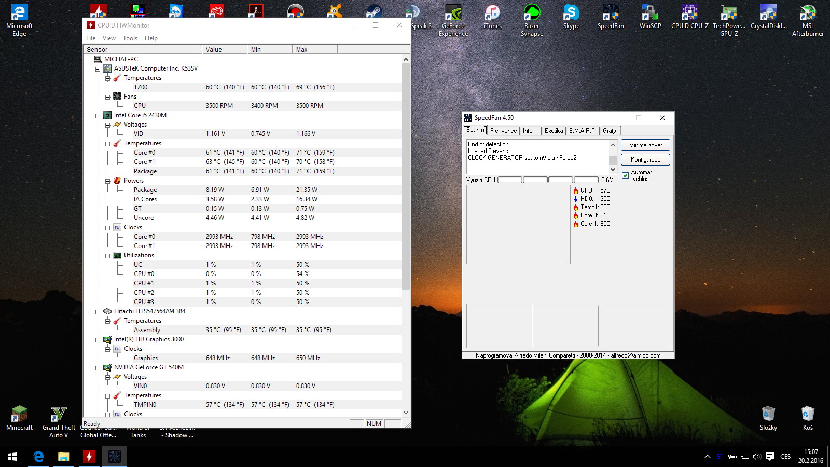
Task: Launch MSI Afterburner desktop icon
Action: [x=808, y=21]
